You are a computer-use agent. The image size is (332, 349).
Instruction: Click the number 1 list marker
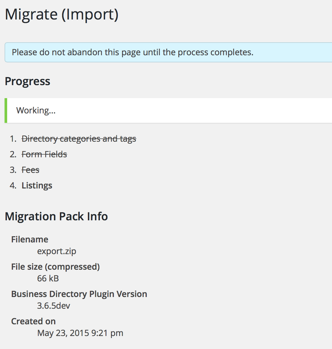[x=13, y=139]
